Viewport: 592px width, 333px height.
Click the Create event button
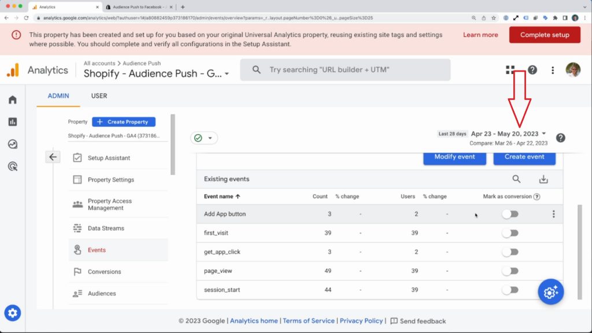pyautogui.click(x=524, y=157)
